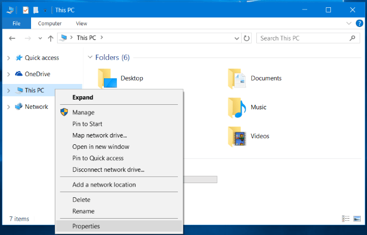This screenshot has width=367, height=235.
Task: Choose Properties in the context menu
Action: pos(119,226)
